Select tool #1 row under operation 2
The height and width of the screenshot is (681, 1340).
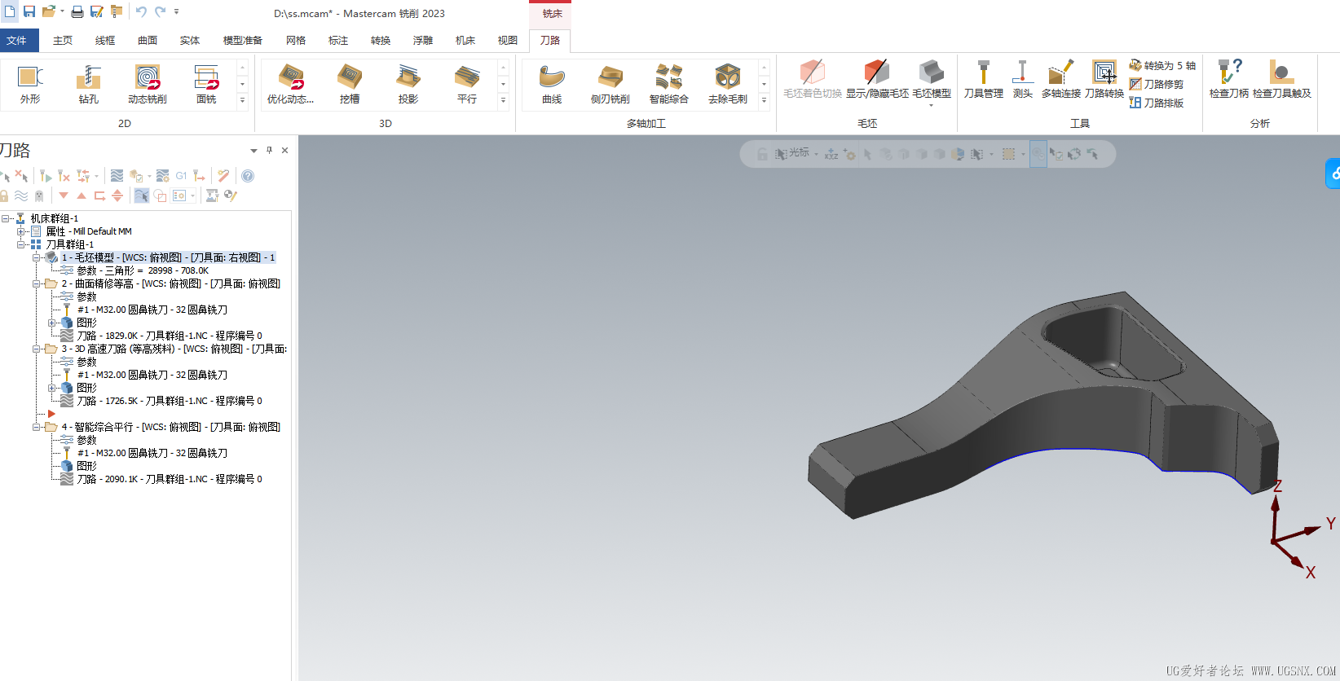pyautogui.click(x=152, y=310)
